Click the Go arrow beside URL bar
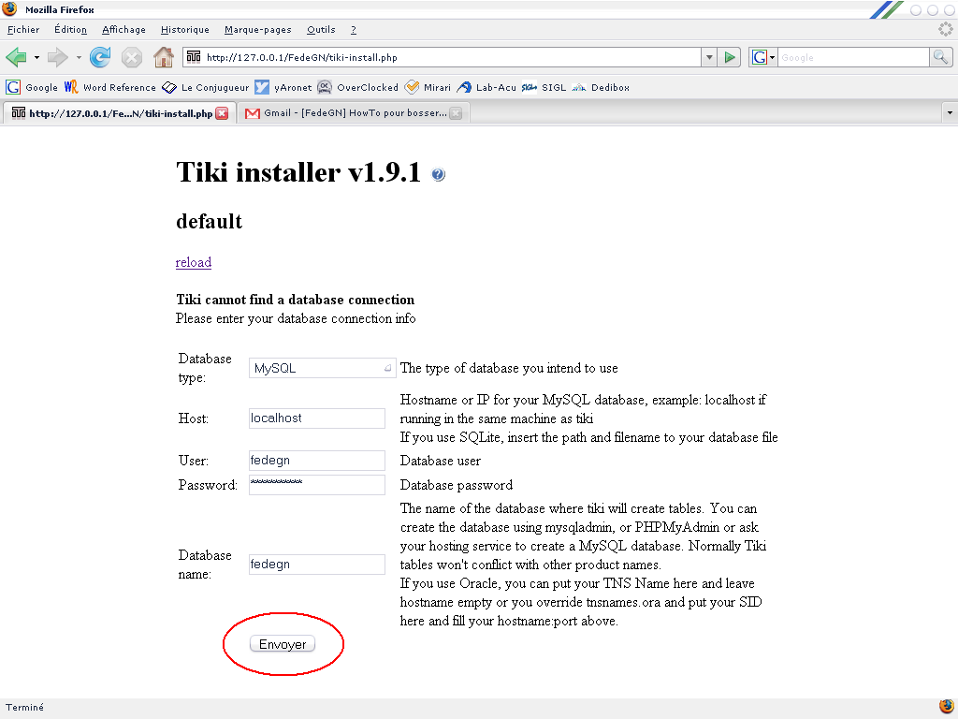 pyautogui.click(x=730, y=57)
